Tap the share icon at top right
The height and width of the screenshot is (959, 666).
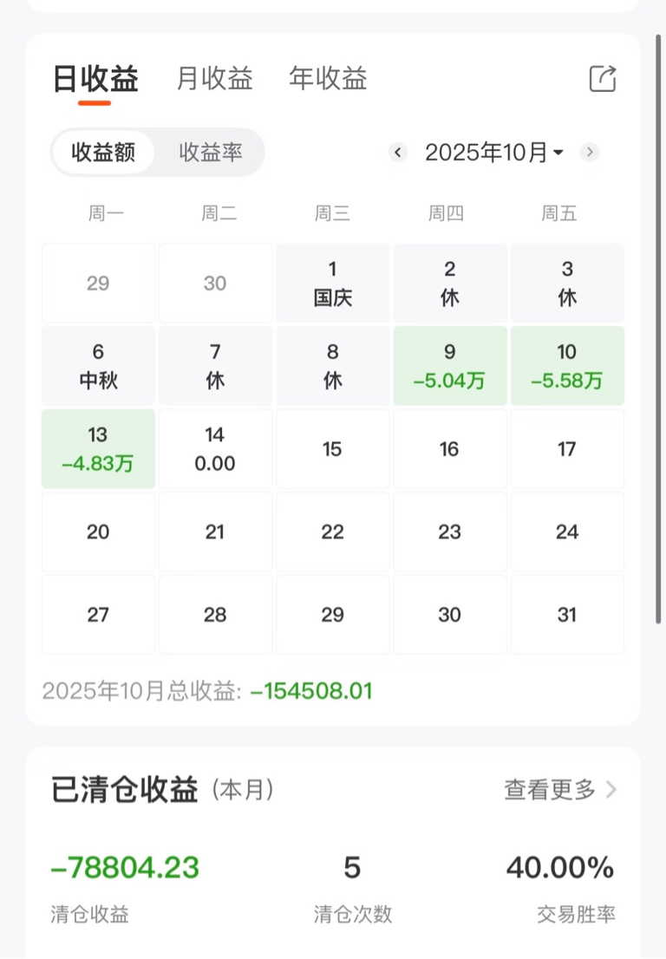coord(602,79)
